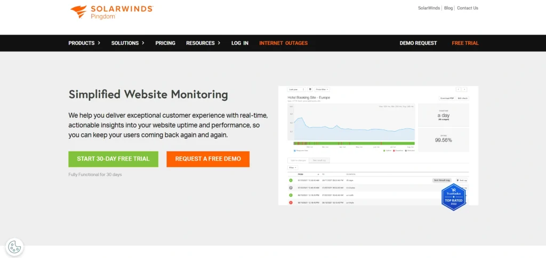Click Request a Free Demo button
The image size is (546, 258).
point(208,159)
